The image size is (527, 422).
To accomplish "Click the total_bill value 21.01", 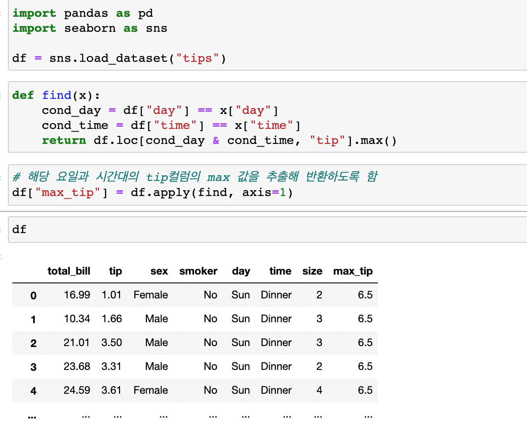I will (77, 343).
